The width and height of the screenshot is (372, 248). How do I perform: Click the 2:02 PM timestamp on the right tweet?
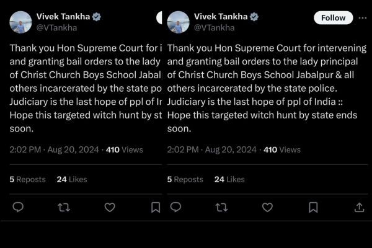(x=184, y=149)
